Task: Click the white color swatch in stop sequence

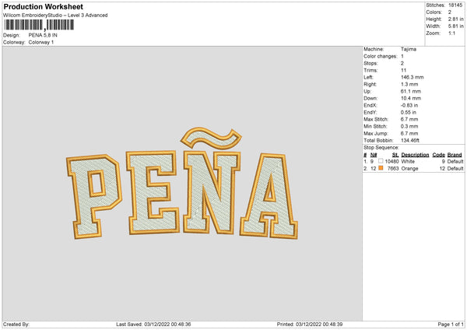Action: [x=379, y=161]
